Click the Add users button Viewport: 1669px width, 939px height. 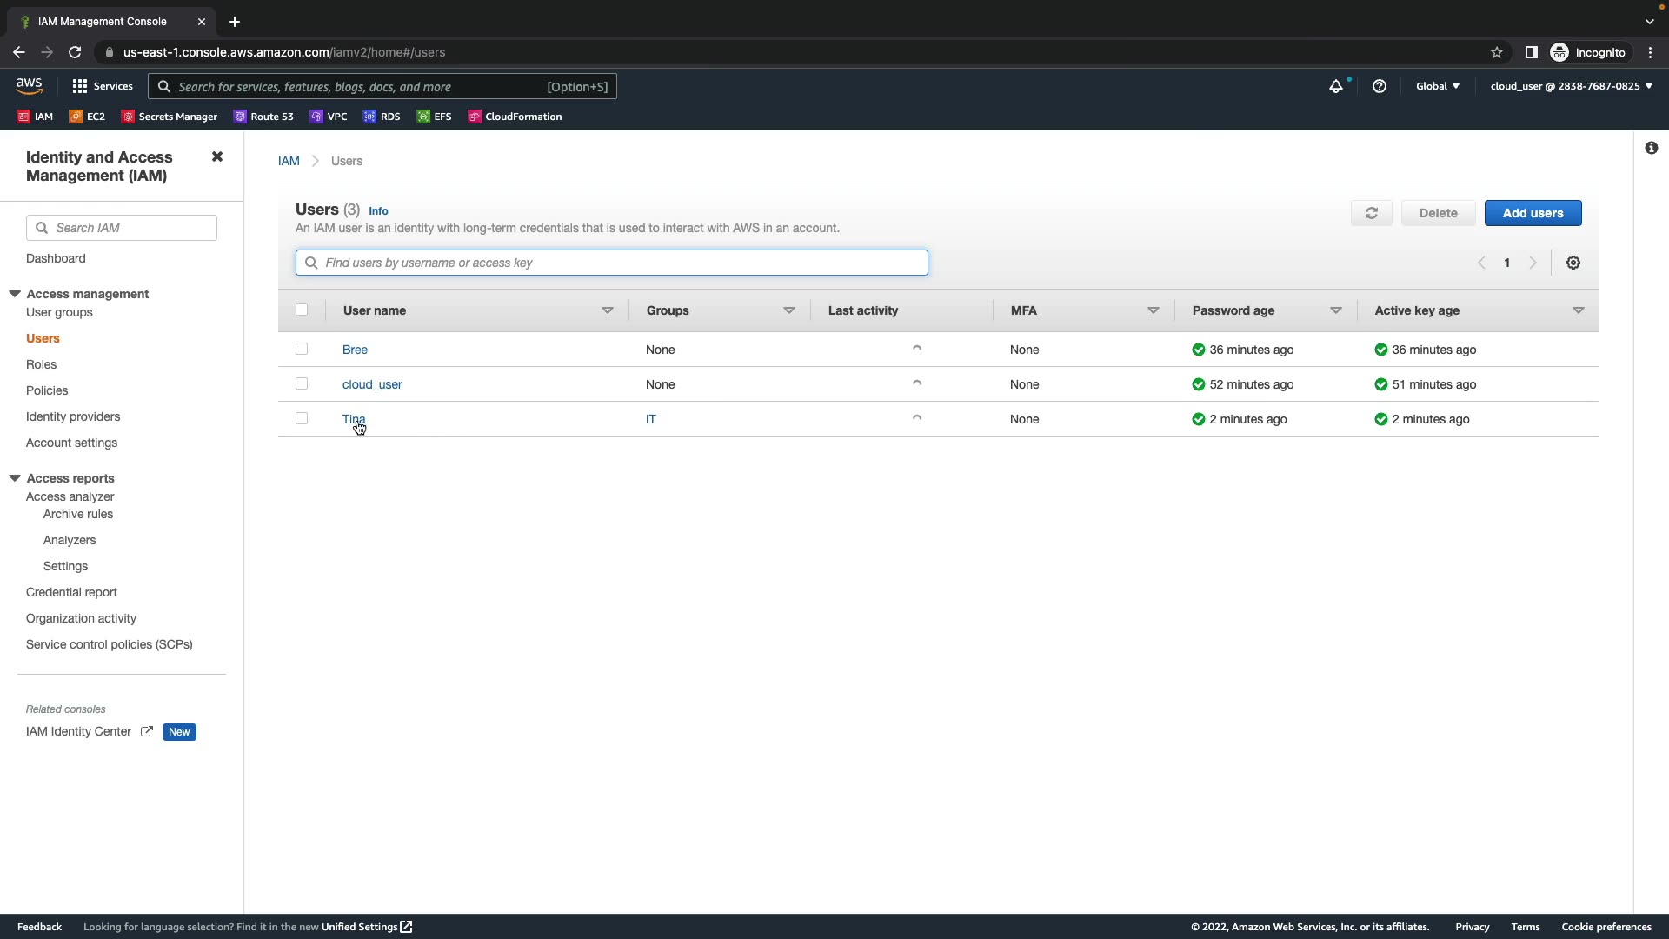[x=1532, y=213]
